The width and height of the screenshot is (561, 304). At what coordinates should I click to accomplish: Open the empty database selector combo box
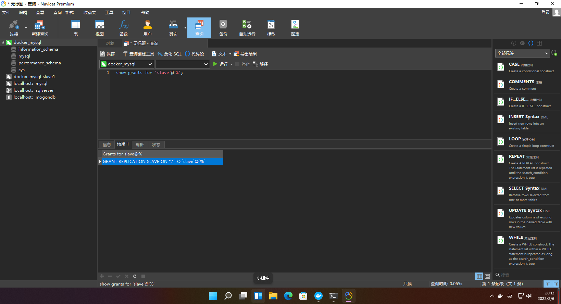pos(183,64)
